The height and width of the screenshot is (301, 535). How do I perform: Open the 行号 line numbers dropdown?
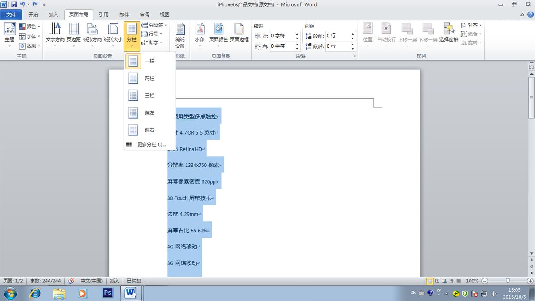pos(152,34)
